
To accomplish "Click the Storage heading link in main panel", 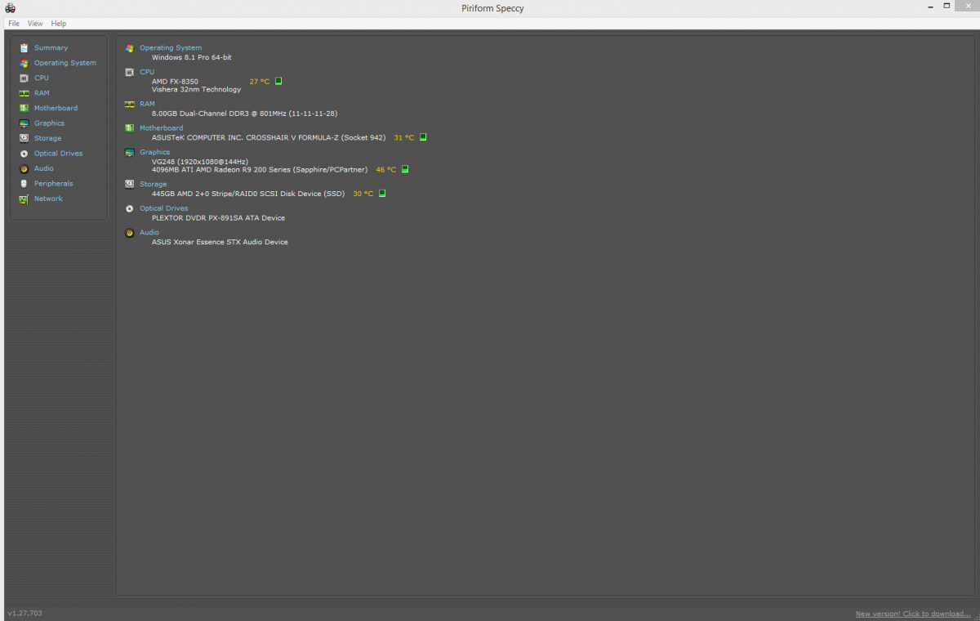I will (x=154, y=184).
